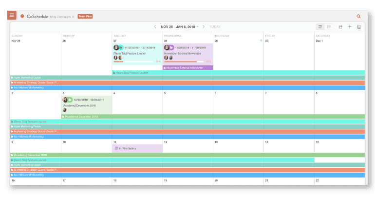Open the hamburger main menu
Screen dimensions: 375x200
12,15
